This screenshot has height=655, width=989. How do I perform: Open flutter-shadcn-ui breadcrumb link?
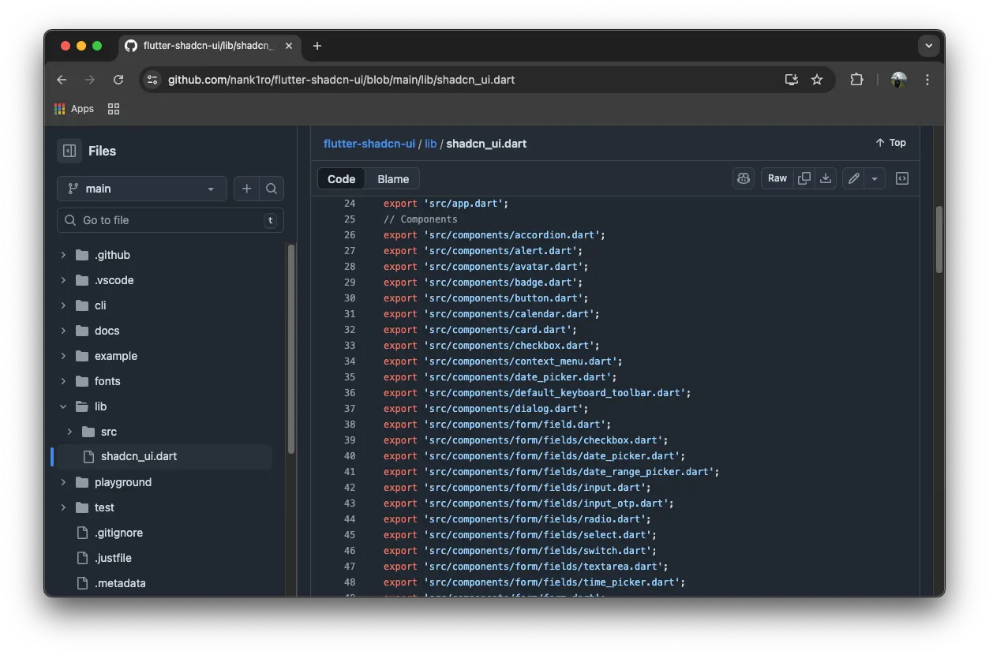[x=369, y=144]
